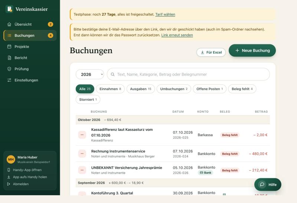Filter by Ausgaben
The width and height of the screenshot is (297, 203).
[141, 89]
